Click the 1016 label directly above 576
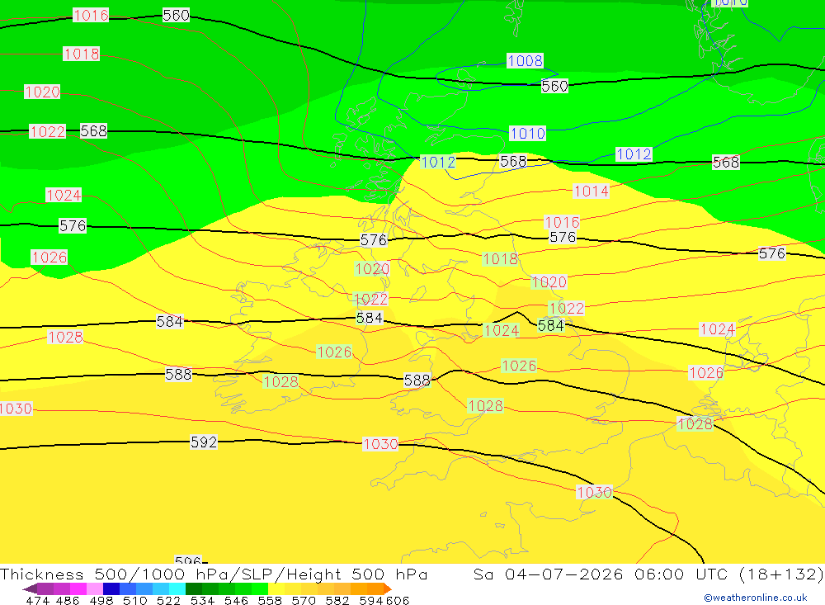This screenshot has height=605, width=825. point(562,222)
